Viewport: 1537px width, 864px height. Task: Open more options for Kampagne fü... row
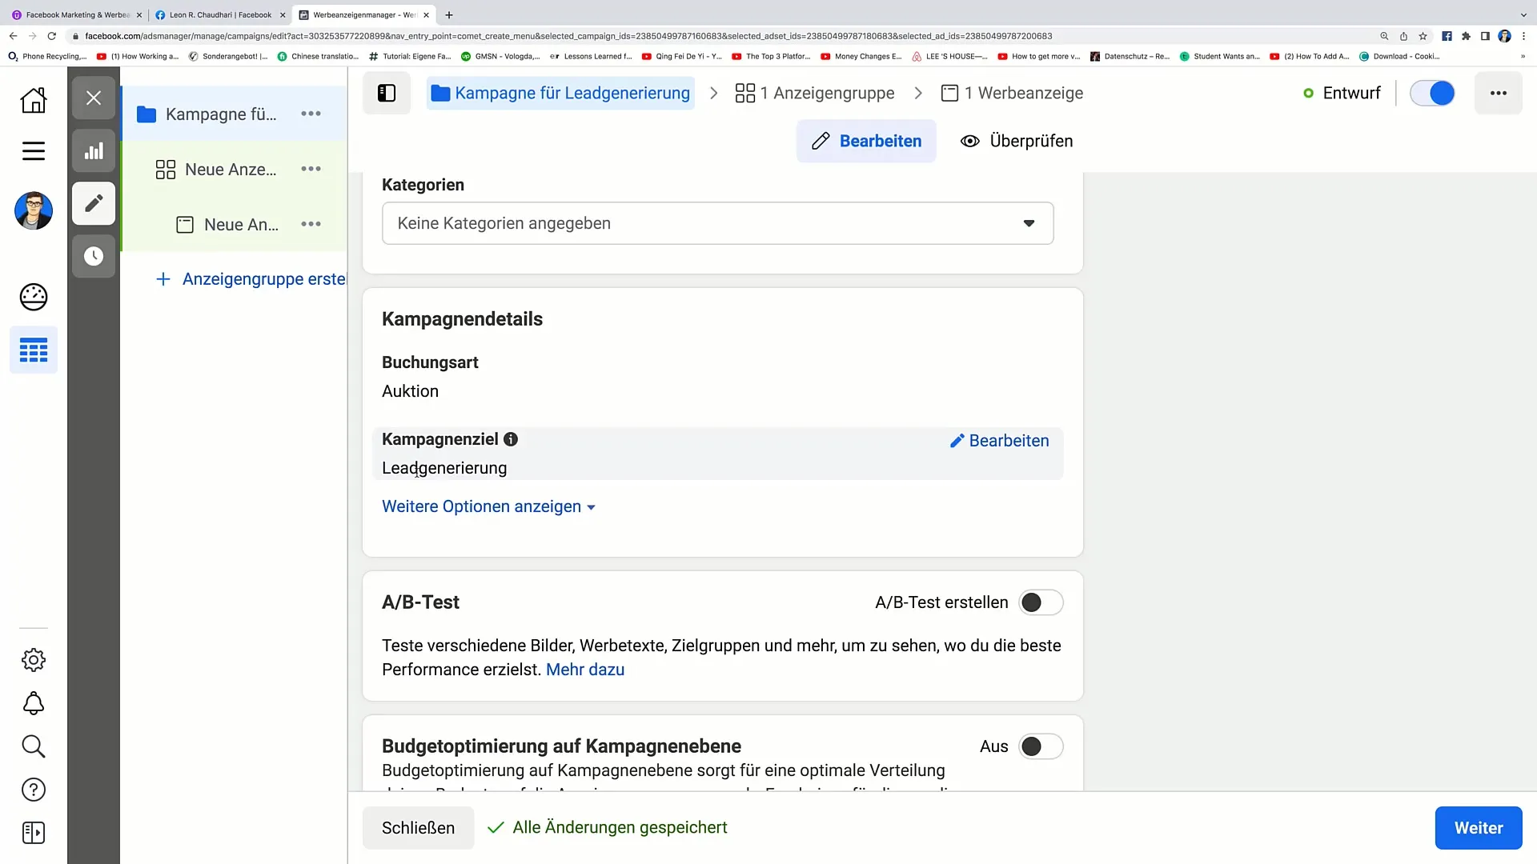coord(311,114)
